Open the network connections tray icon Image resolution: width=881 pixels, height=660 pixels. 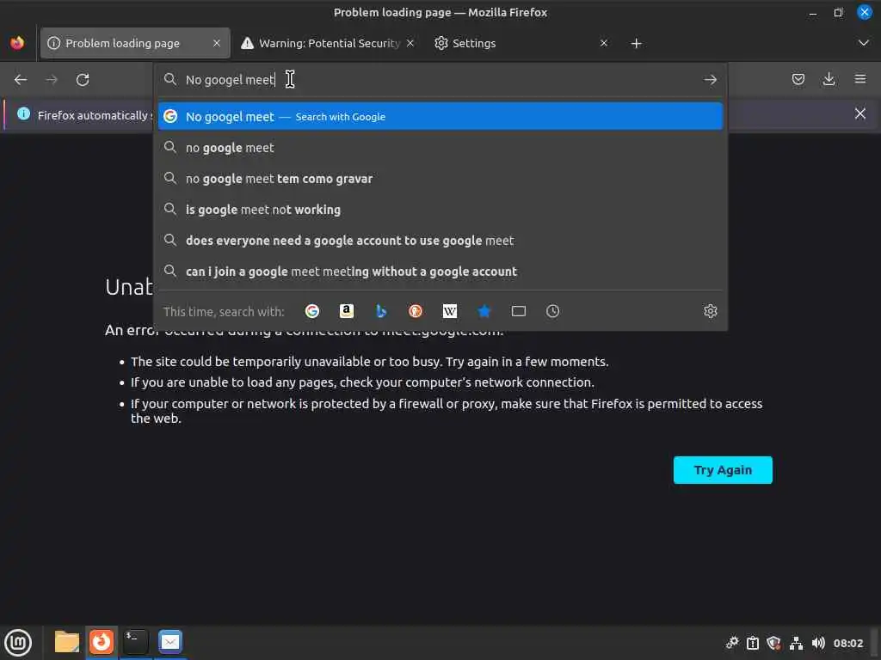click(x=796, y=643)
